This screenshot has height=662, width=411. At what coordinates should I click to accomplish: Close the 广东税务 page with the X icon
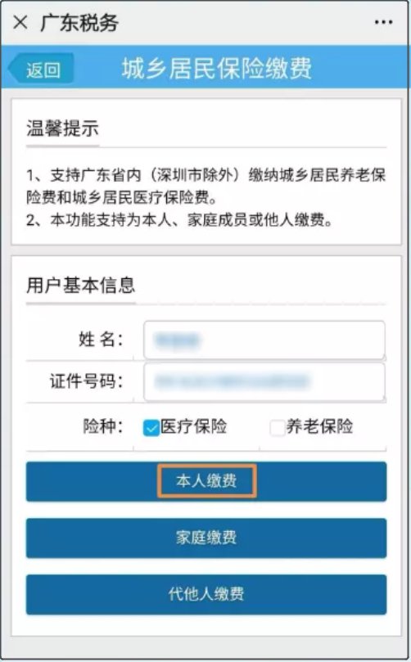20,22
